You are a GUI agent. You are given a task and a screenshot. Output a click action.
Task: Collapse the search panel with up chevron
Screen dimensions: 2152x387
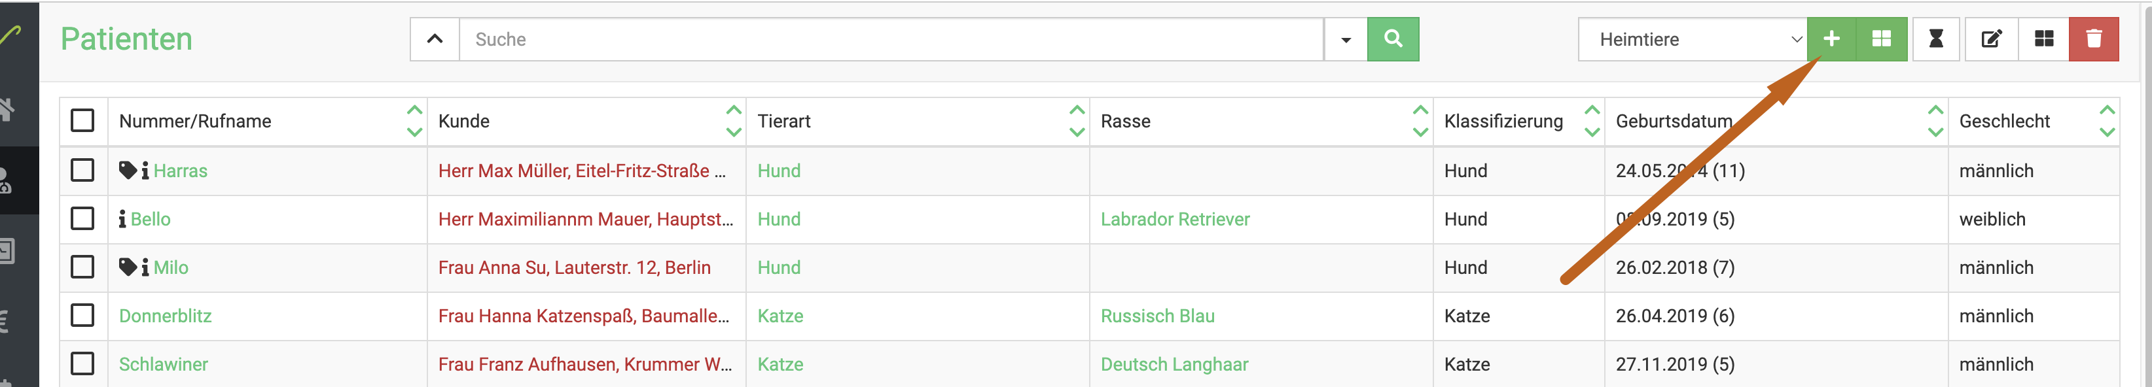435,39
